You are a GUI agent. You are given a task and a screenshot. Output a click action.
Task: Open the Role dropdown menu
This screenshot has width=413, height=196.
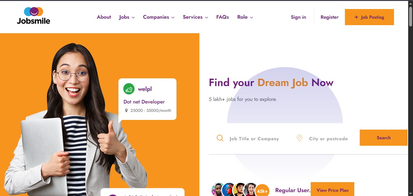point(245,17)
